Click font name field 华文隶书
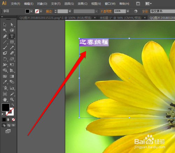The image size is (175, 153). pyautogui.click(x=162, y=11)
